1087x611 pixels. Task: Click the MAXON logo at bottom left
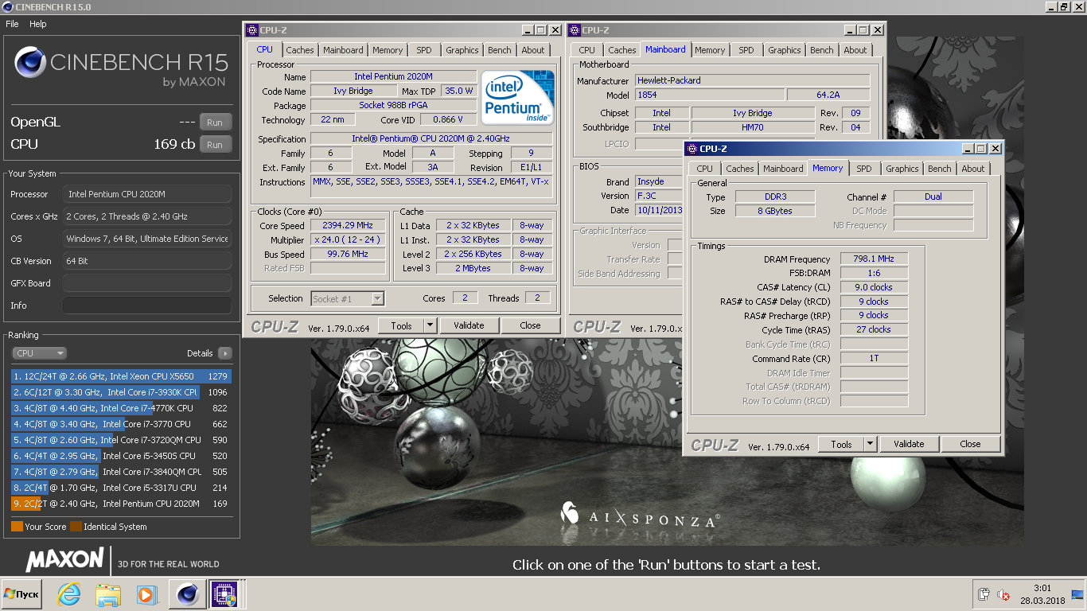pyautogui.click(x=65, y=559)
